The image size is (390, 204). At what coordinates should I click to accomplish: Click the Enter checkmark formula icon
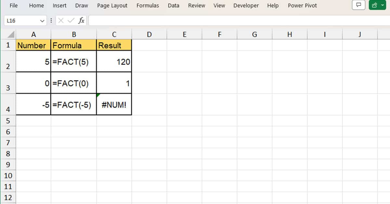coord(70,20)
